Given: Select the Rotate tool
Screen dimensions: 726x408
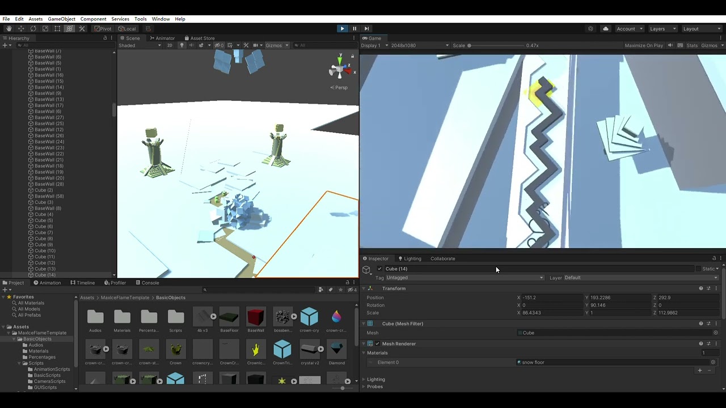Looking at the screenshot, I should [33, 28].
